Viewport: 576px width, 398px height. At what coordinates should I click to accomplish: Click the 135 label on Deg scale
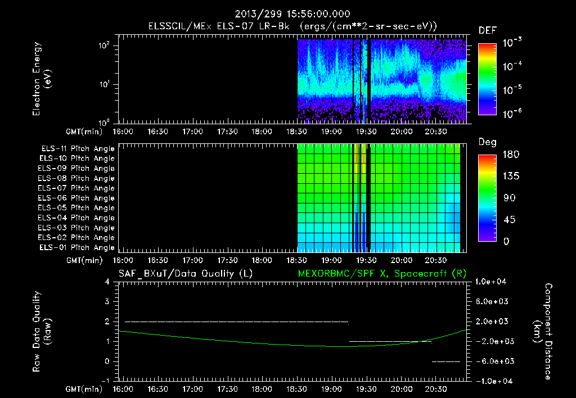[511, 176]
